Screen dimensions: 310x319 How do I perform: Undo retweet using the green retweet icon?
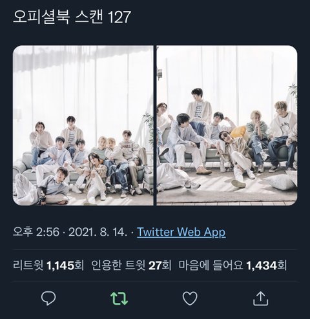[x=119, y=298]
